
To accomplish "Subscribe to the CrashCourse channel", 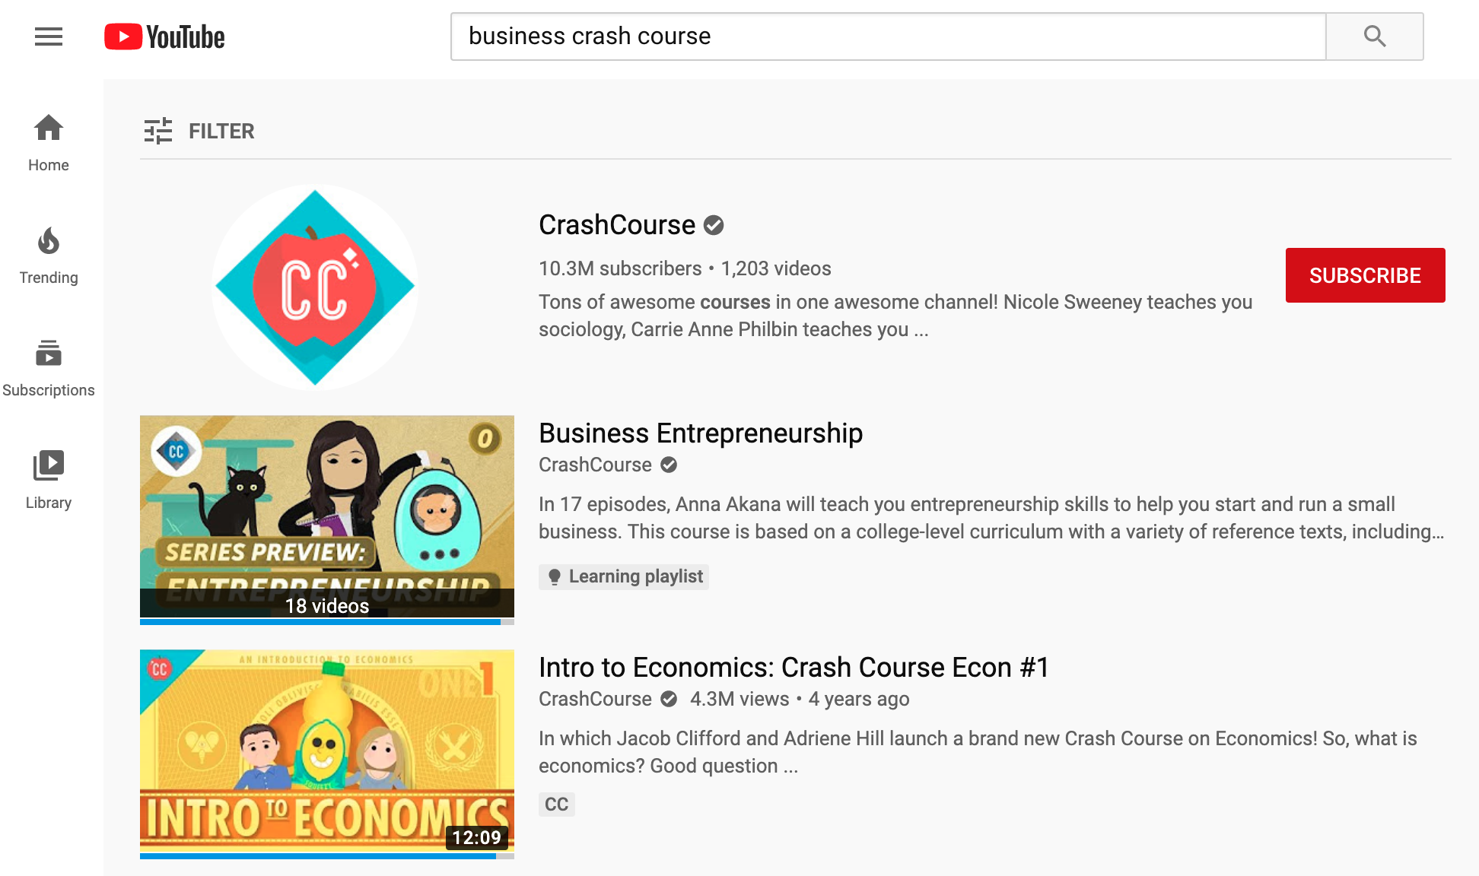I will (1365, 275).
